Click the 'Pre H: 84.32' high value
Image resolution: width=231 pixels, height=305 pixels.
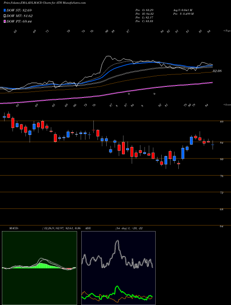click(144, 14)
